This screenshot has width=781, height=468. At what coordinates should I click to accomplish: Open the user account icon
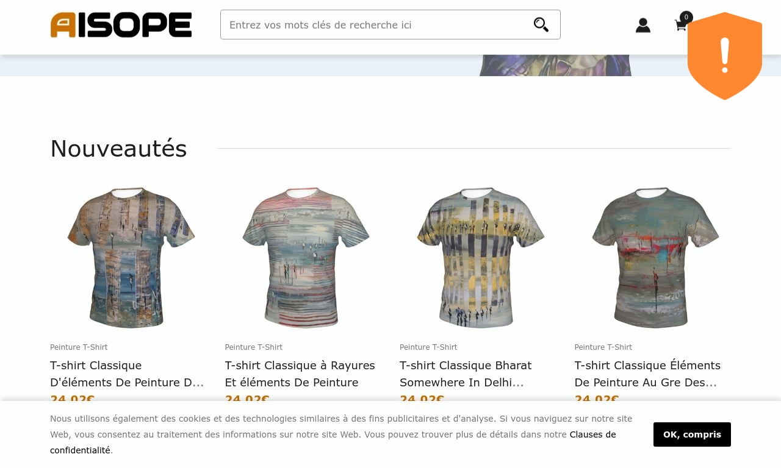(x=643, y=25)
